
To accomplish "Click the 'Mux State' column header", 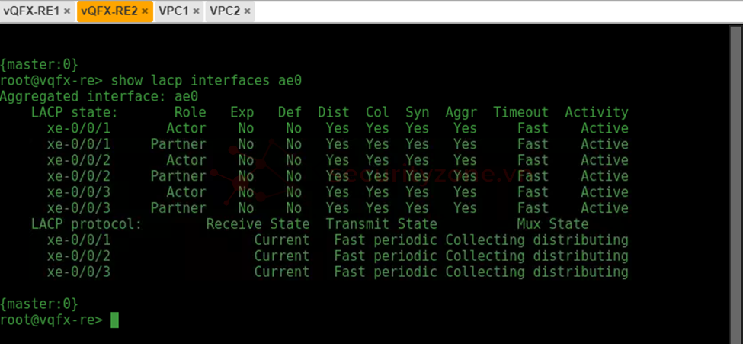I will [x=552, y=224].
